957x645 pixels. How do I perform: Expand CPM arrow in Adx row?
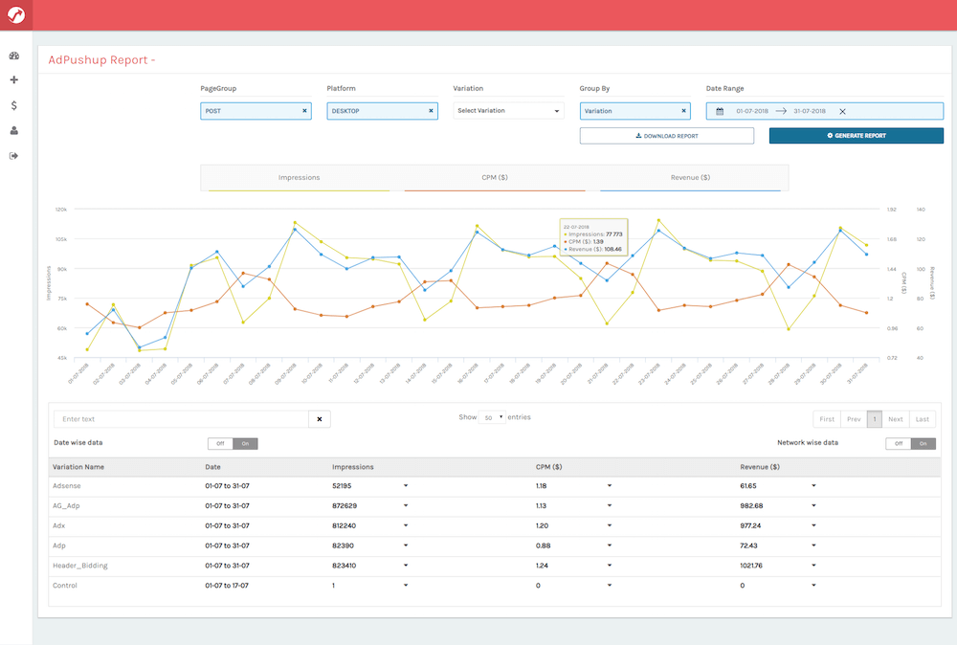click(x=609, y=525)
